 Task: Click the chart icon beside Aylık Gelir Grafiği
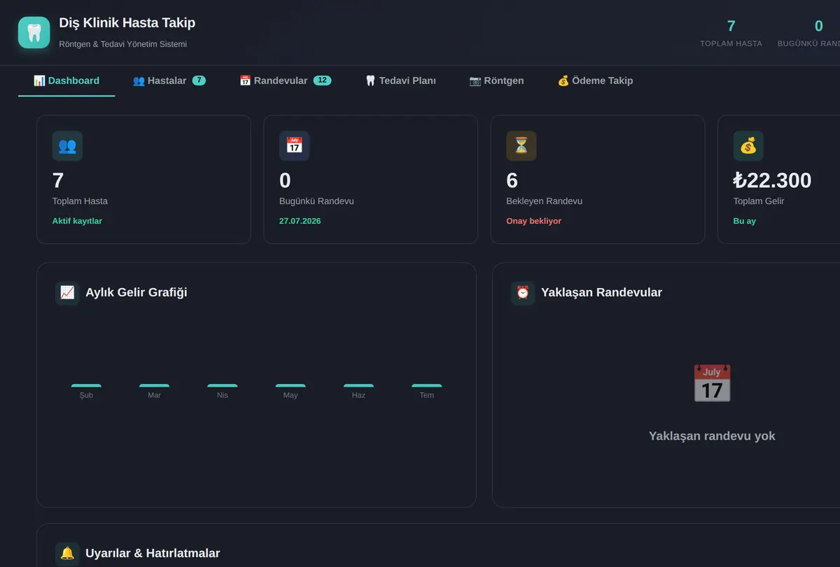[x=67, y=293]
